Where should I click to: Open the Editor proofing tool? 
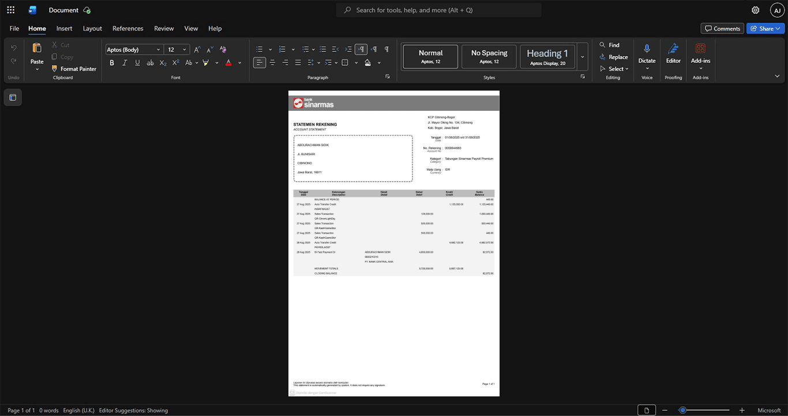click(673, 53)
